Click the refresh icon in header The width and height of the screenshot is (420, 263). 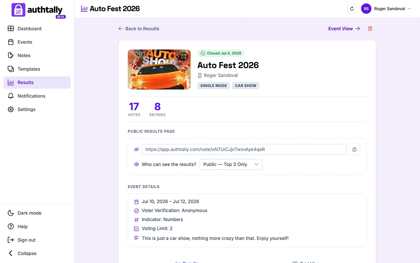[x=352, y=9]
